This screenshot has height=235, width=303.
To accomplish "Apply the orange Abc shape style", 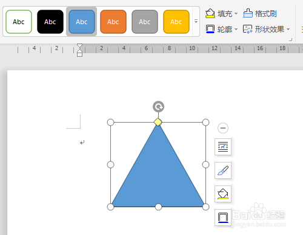I will click(113, 22).
